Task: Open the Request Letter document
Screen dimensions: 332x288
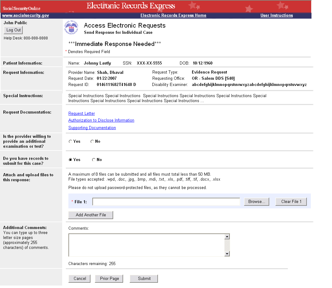Action: 81,114
